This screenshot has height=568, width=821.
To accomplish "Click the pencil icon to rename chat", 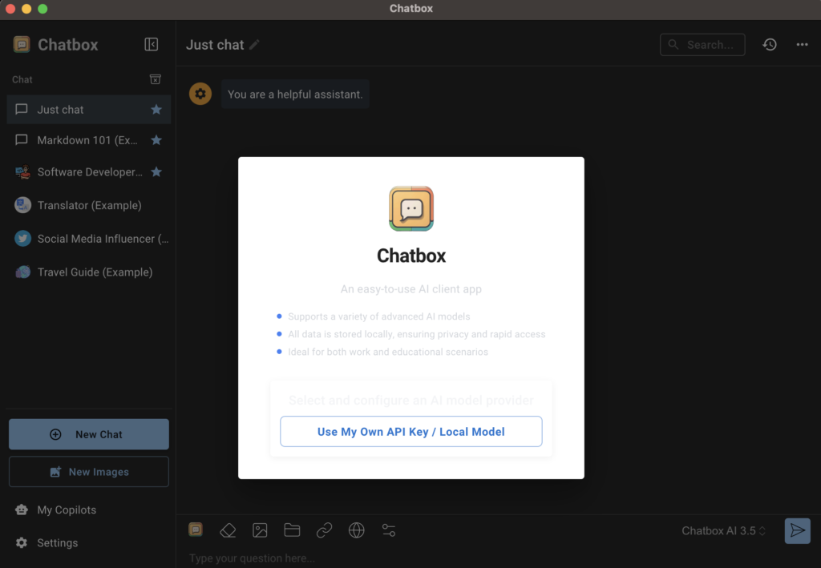I will [x=254, y=45].
